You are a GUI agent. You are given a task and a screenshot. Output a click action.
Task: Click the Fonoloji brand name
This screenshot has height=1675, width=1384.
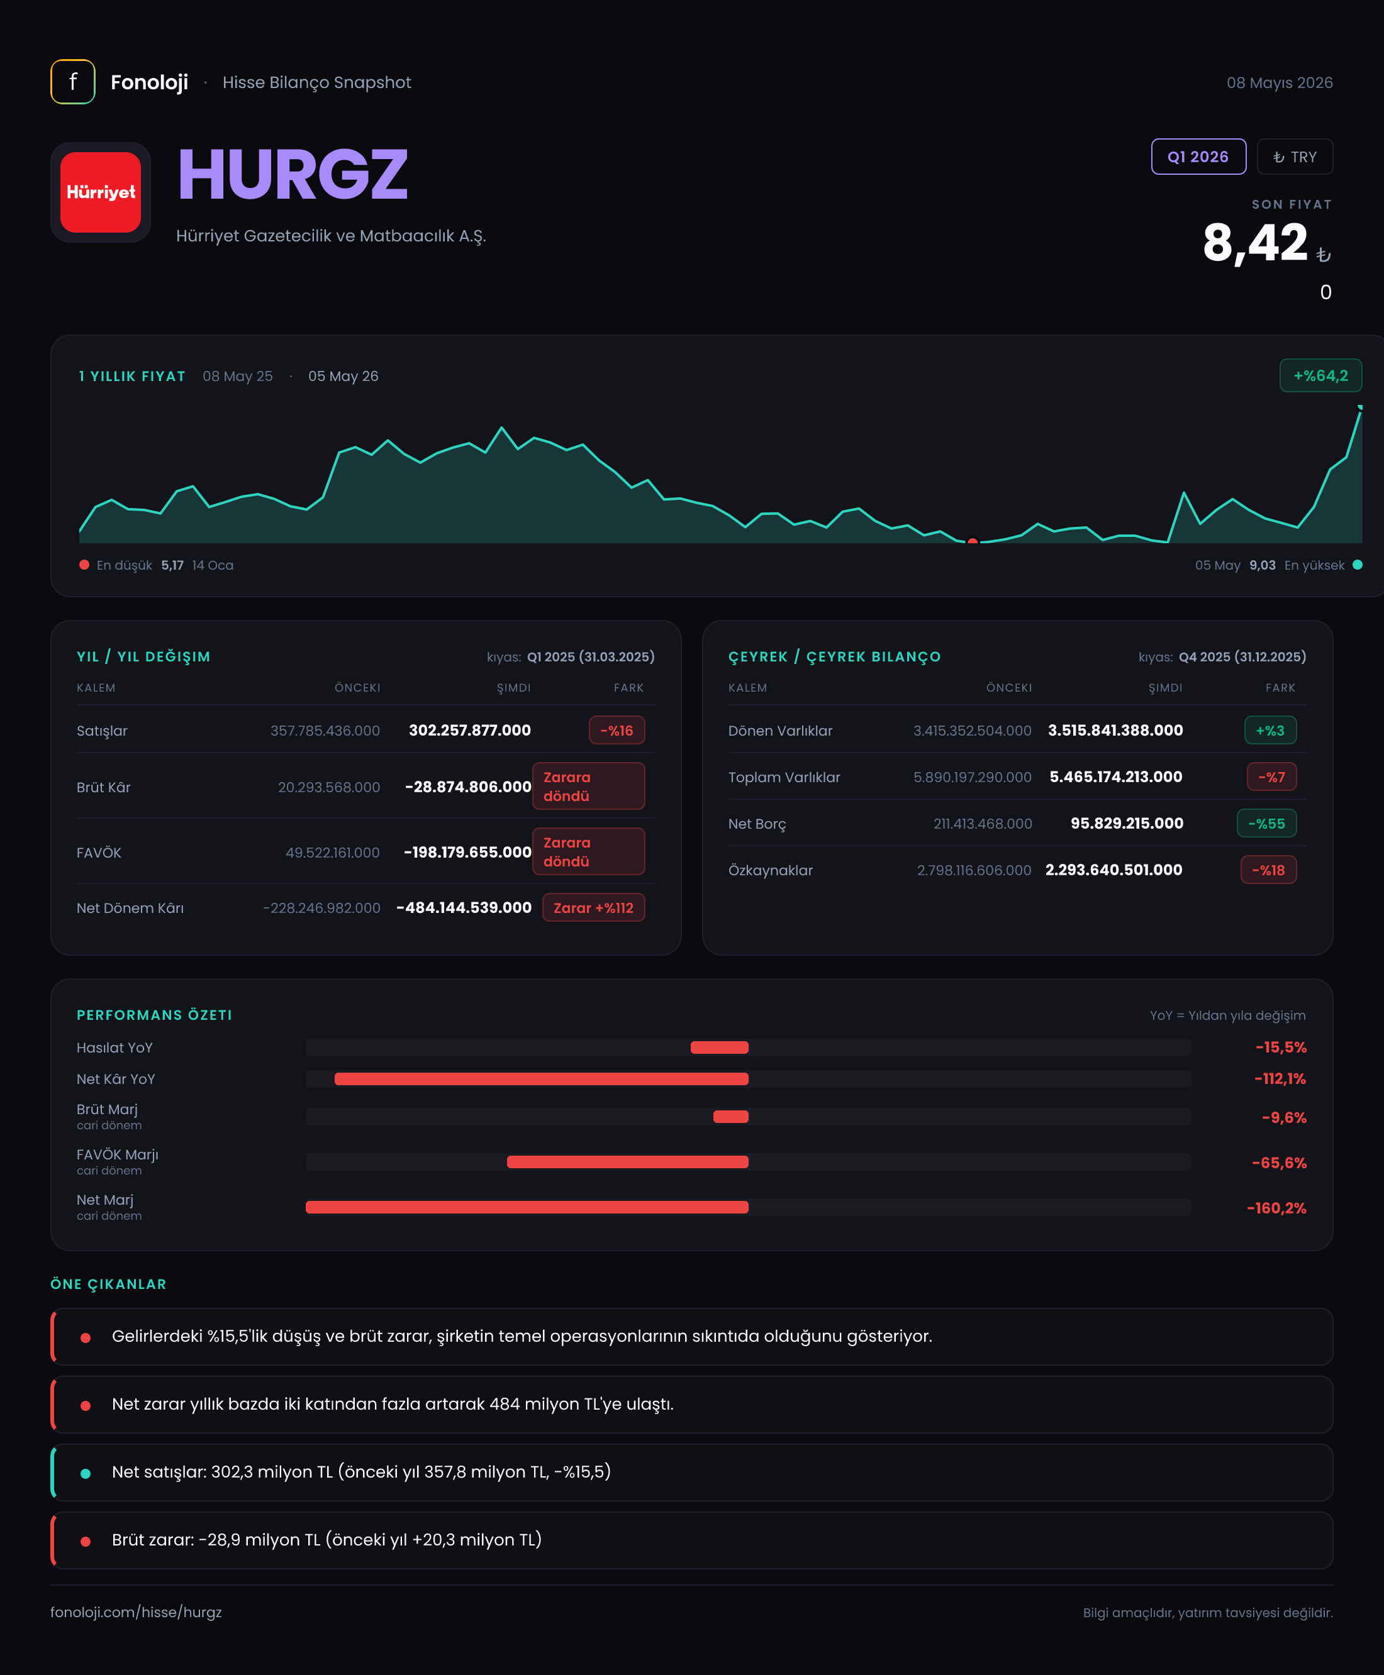pyautogui.click(x=149, y=82)
